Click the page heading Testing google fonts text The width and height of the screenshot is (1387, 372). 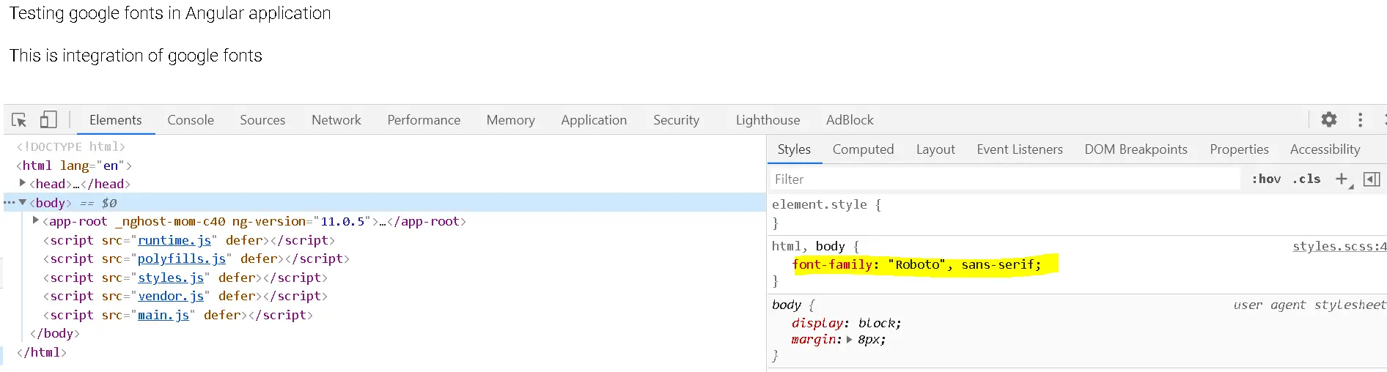170,13
